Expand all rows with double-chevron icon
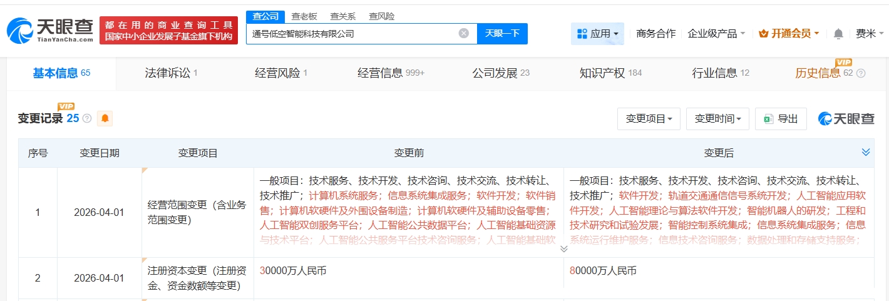889x301 pixels. point(866,153)
